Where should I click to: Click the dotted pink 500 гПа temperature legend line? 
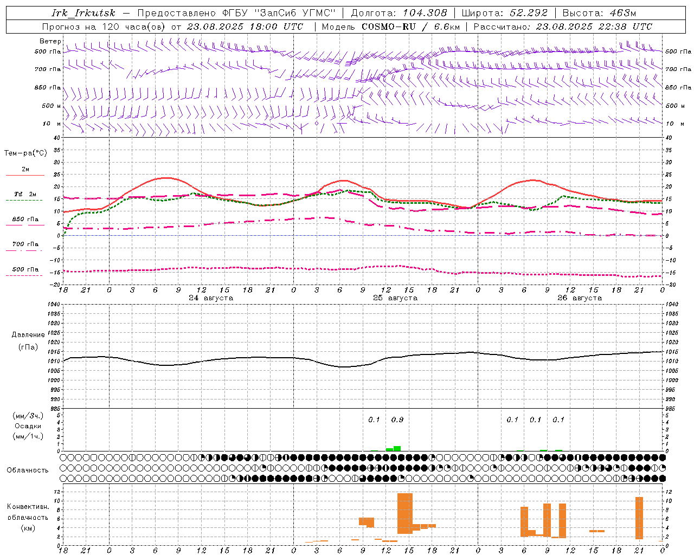click(24, 275)
